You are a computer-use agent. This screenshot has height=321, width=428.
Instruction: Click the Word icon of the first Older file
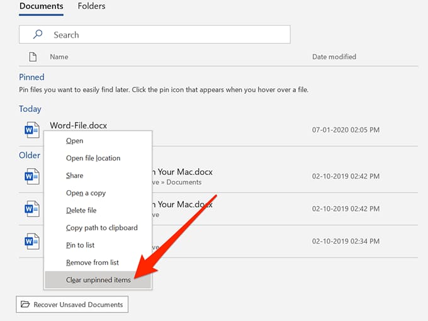pyautogui.click(x=31, y=177)
